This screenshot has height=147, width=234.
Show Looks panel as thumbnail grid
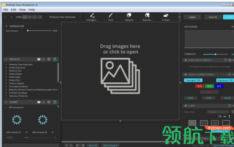pyautogui.click(x=39, y=102)
